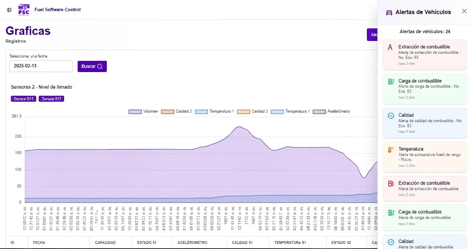Close the Alertas de Vehículos panel
The width and height of the screenshot is (472, 249).
click(x=464, y=11)
